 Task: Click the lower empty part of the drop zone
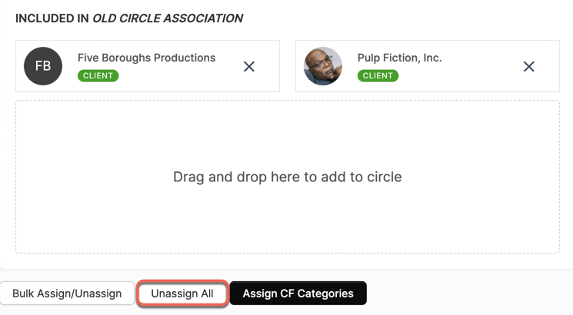click(x=287, y=227)
